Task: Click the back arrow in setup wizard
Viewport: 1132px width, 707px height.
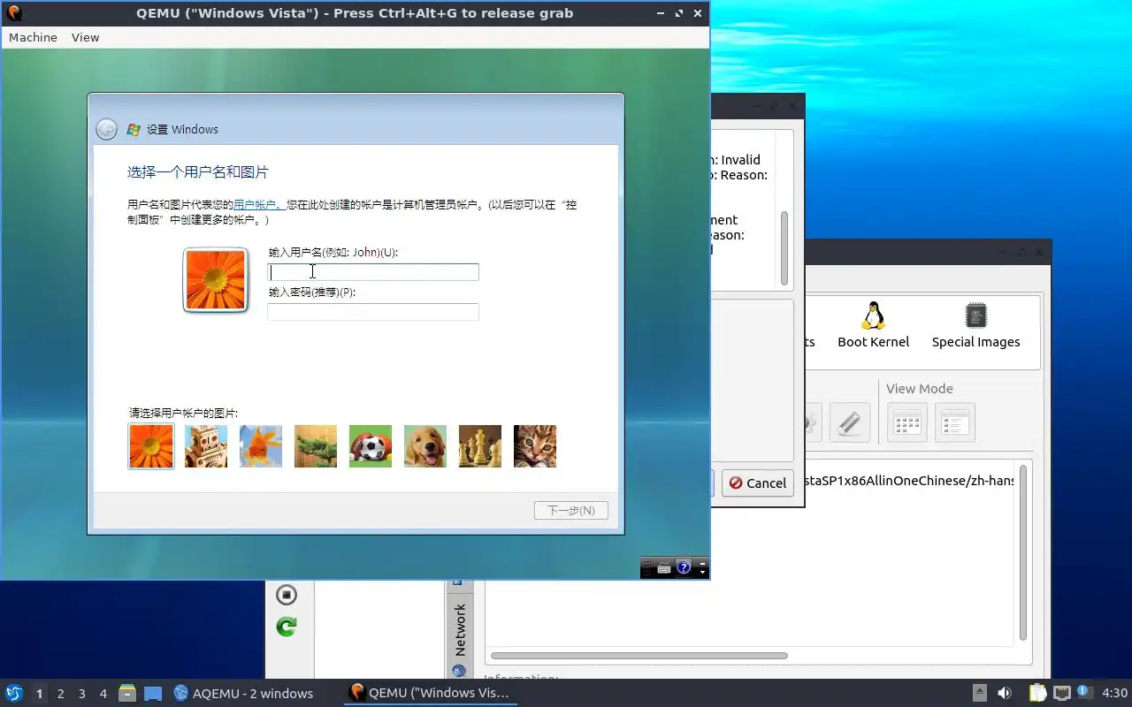Action: click(107, 129)
